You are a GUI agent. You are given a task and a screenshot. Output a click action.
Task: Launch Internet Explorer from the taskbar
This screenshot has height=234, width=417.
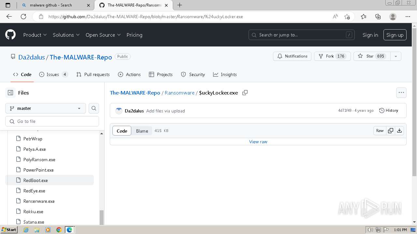(26, 230)
